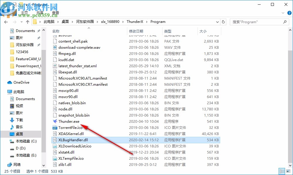
Task: Click the speaker icon on download-complete.wav
Action: click(x=55, y=47)
